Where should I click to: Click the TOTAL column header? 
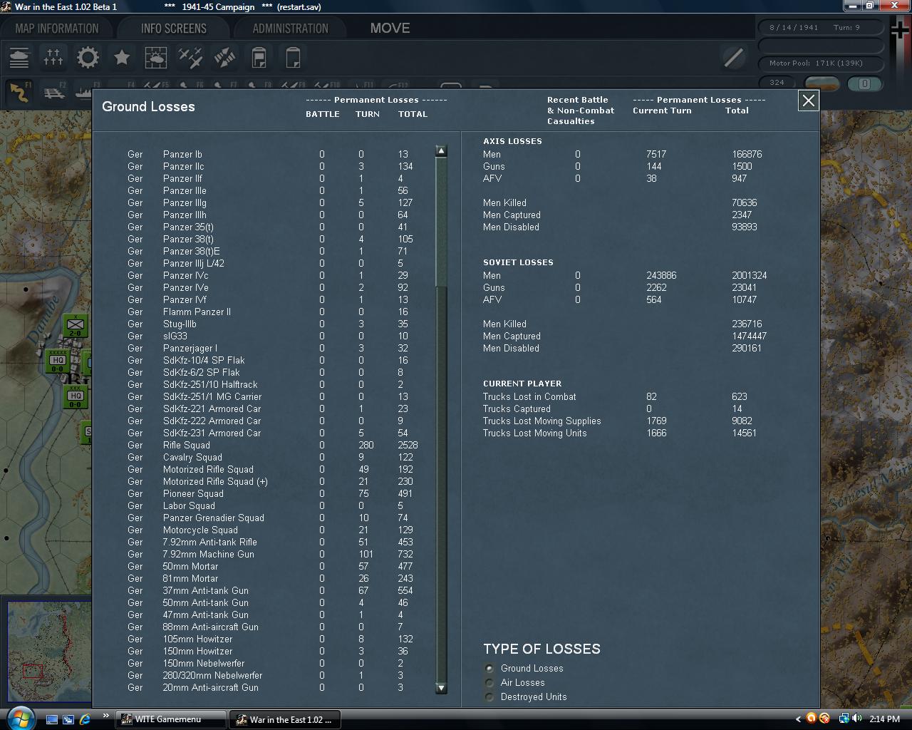[413, 114]
